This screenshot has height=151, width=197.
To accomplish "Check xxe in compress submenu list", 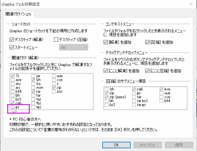I will [x=161, y=97].
